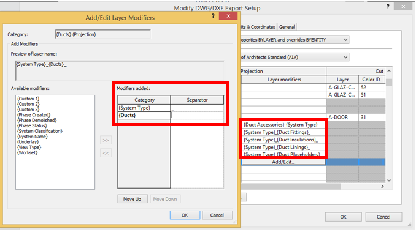Select {System Type}_{Duct Fittings}_ modifier cell
Screen dimensions: 416x232
[x=283, y=132]
